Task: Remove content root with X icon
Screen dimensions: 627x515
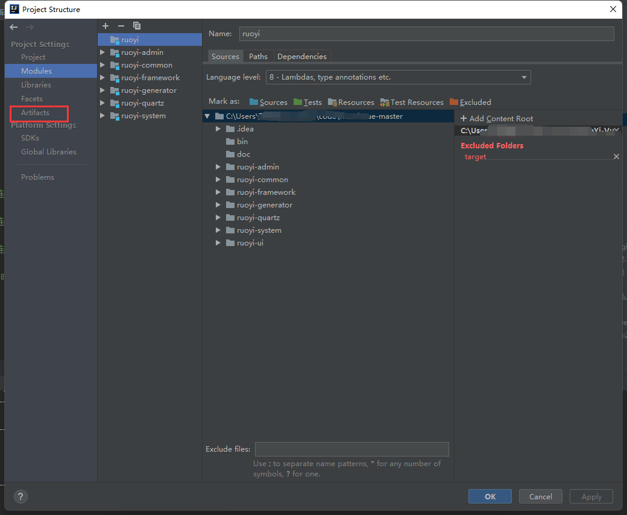Action: 616,130
